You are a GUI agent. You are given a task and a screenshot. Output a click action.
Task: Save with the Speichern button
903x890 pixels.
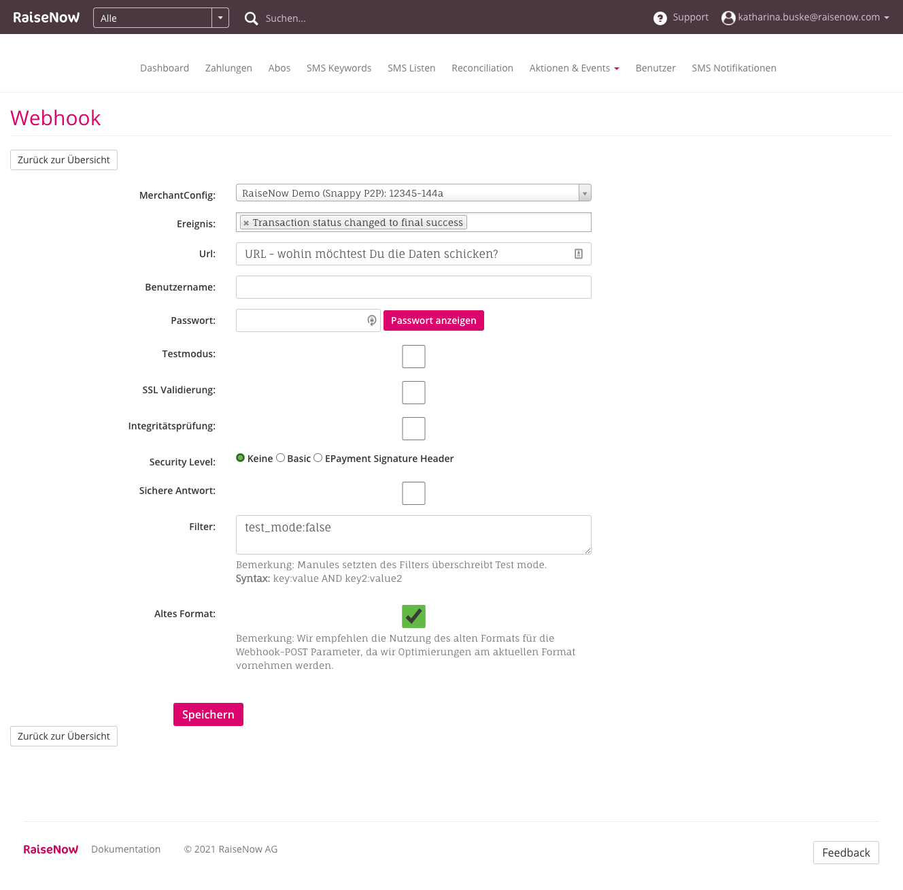coord(208,714)
